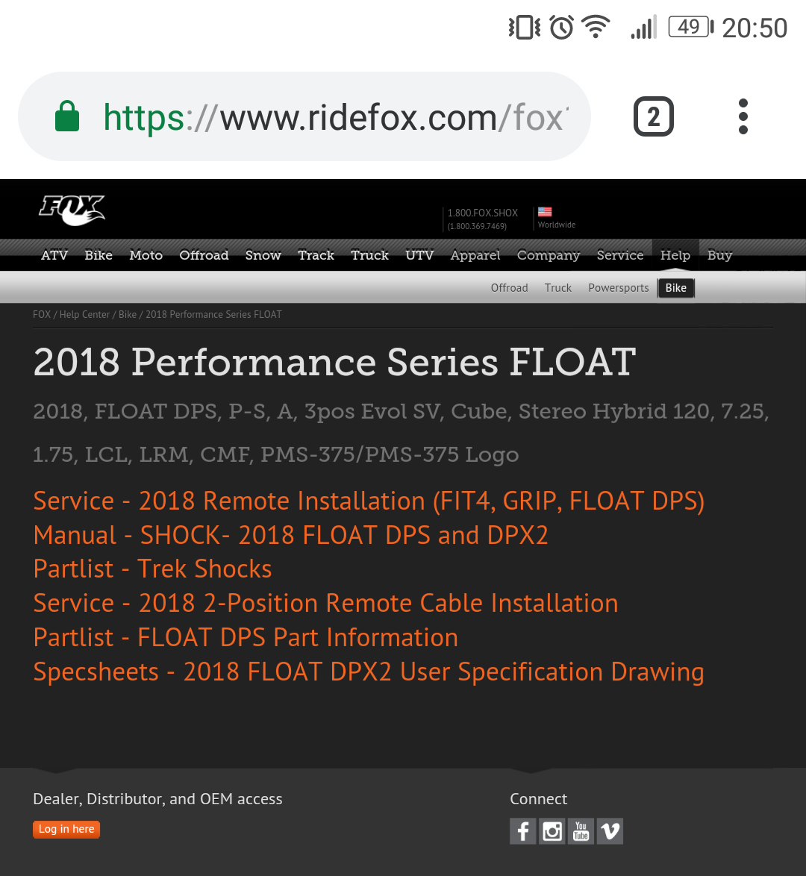Open the Help menu in navigation bar
Screen dimensions: 806x876
point(675,254)
